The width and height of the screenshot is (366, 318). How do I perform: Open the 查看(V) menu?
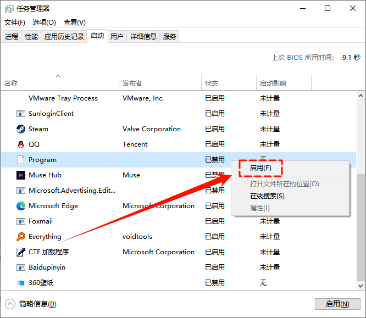click(x=74, y=23)
